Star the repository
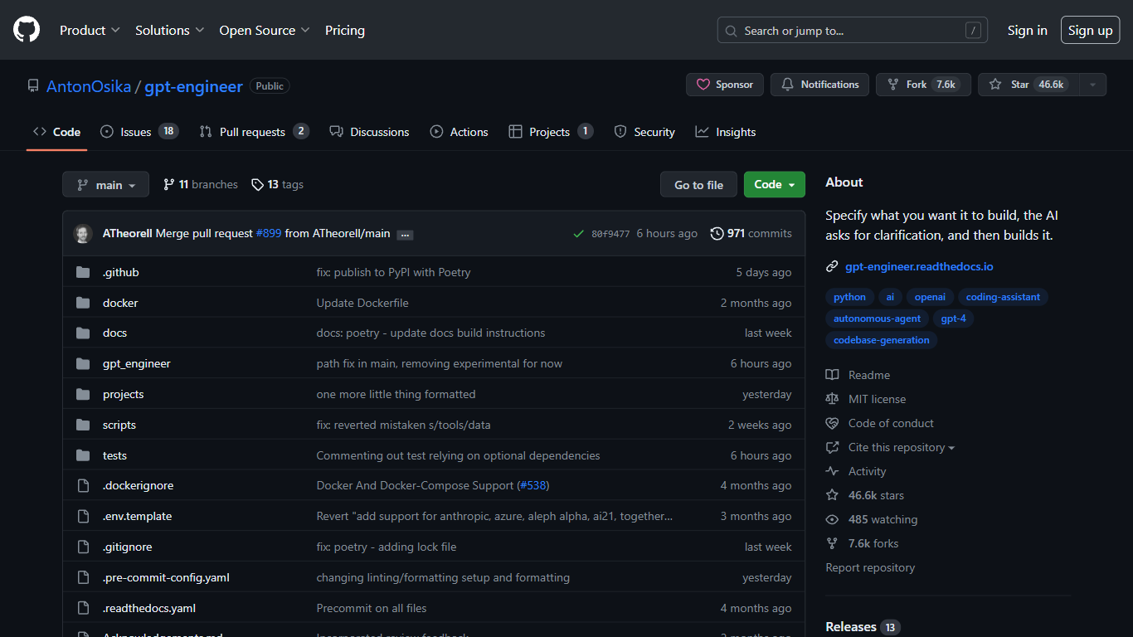 [x=1028, y=85]
